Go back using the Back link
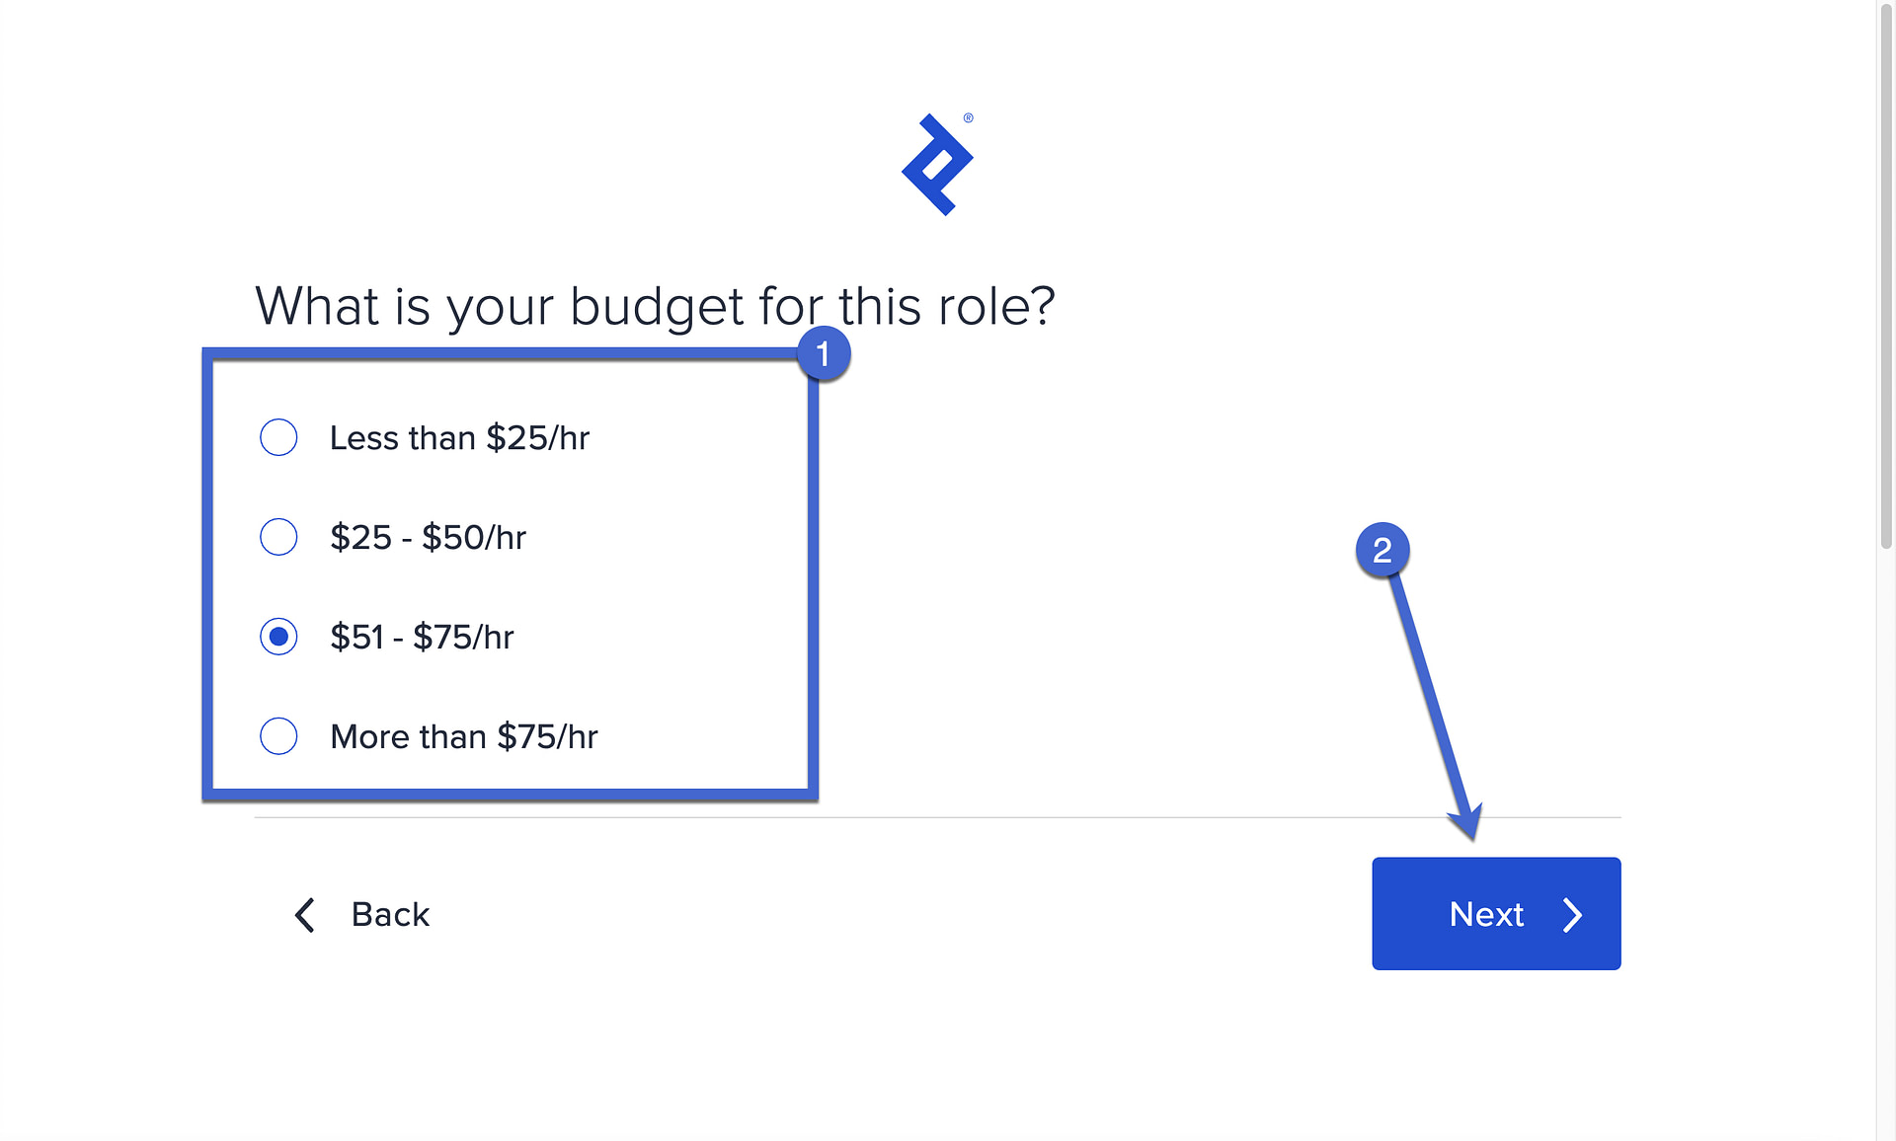 pos(390,915)
